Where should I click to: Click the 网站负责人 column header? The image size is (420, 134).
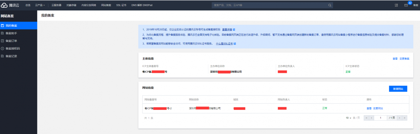pyautogui.click(x=284, y=99)
